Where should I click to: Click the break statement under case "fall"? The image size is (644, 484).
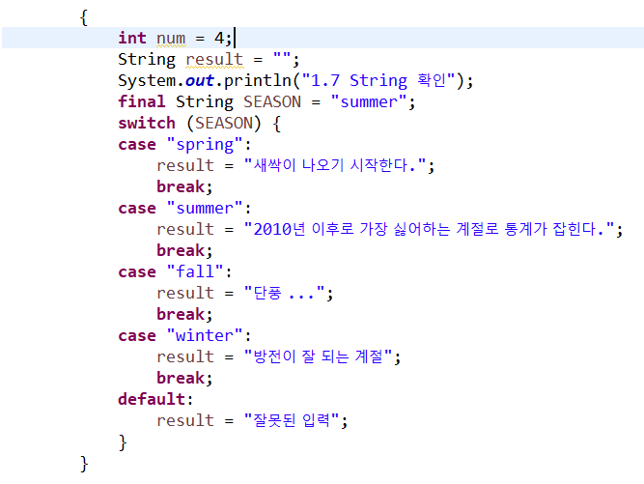184,314
